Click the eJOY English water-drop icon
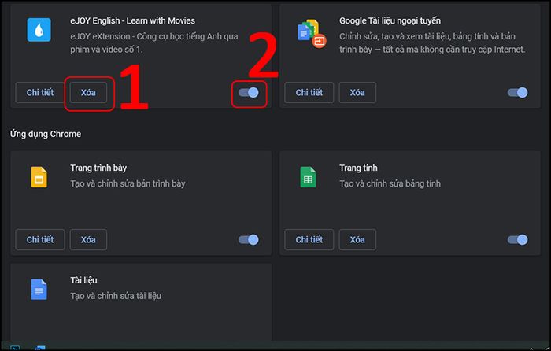This screenshot has height=351, width=551. pyautogui.click(x=39, y=30)
